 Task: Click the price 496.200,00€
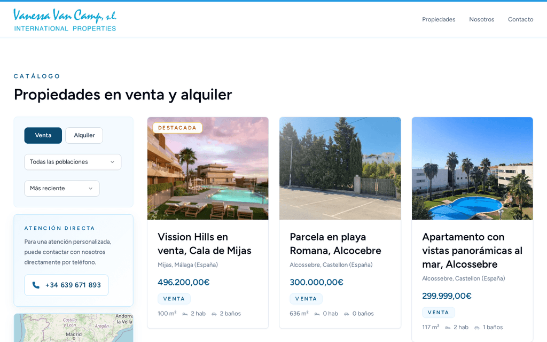click(x=184, y=282)
